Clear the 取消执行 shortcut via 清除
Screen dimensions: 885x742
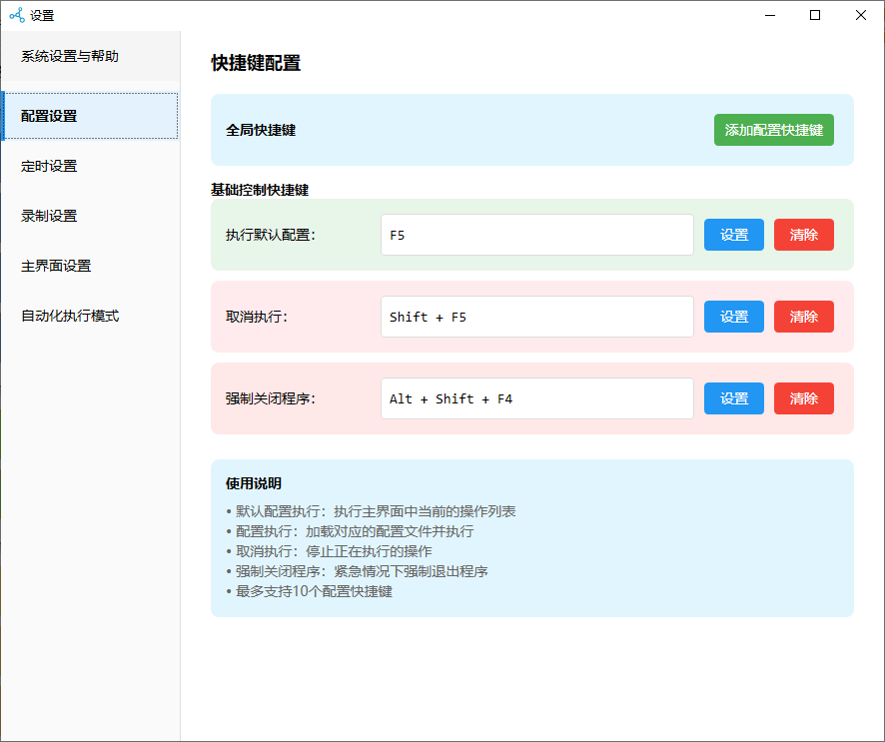[x=803, y=317]
